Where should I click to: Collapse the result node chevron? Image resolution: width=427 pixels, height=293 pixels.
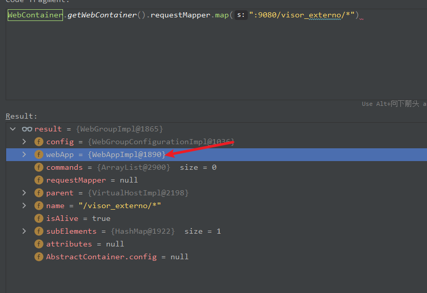(13, 129)
